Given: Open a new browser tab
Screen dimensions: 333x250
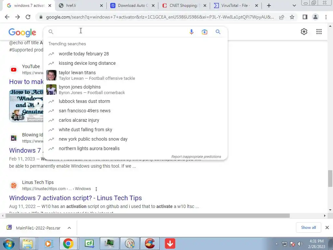Looking at the screenshot, I should point(269,6).
